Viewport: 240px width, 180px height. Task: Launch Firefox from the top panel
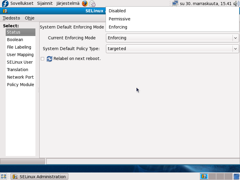pyautogui.click(x=85, y=4)
